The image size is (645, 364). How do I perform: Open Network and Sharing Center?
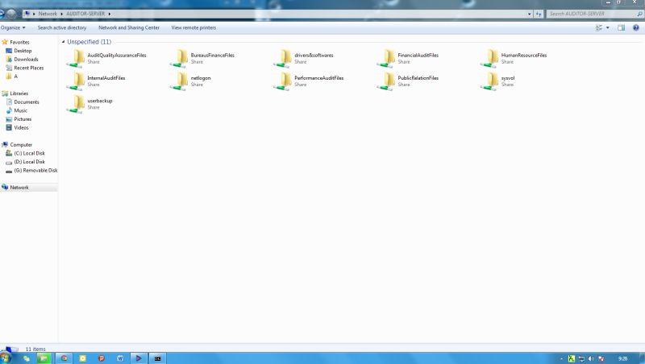point(129,27)
